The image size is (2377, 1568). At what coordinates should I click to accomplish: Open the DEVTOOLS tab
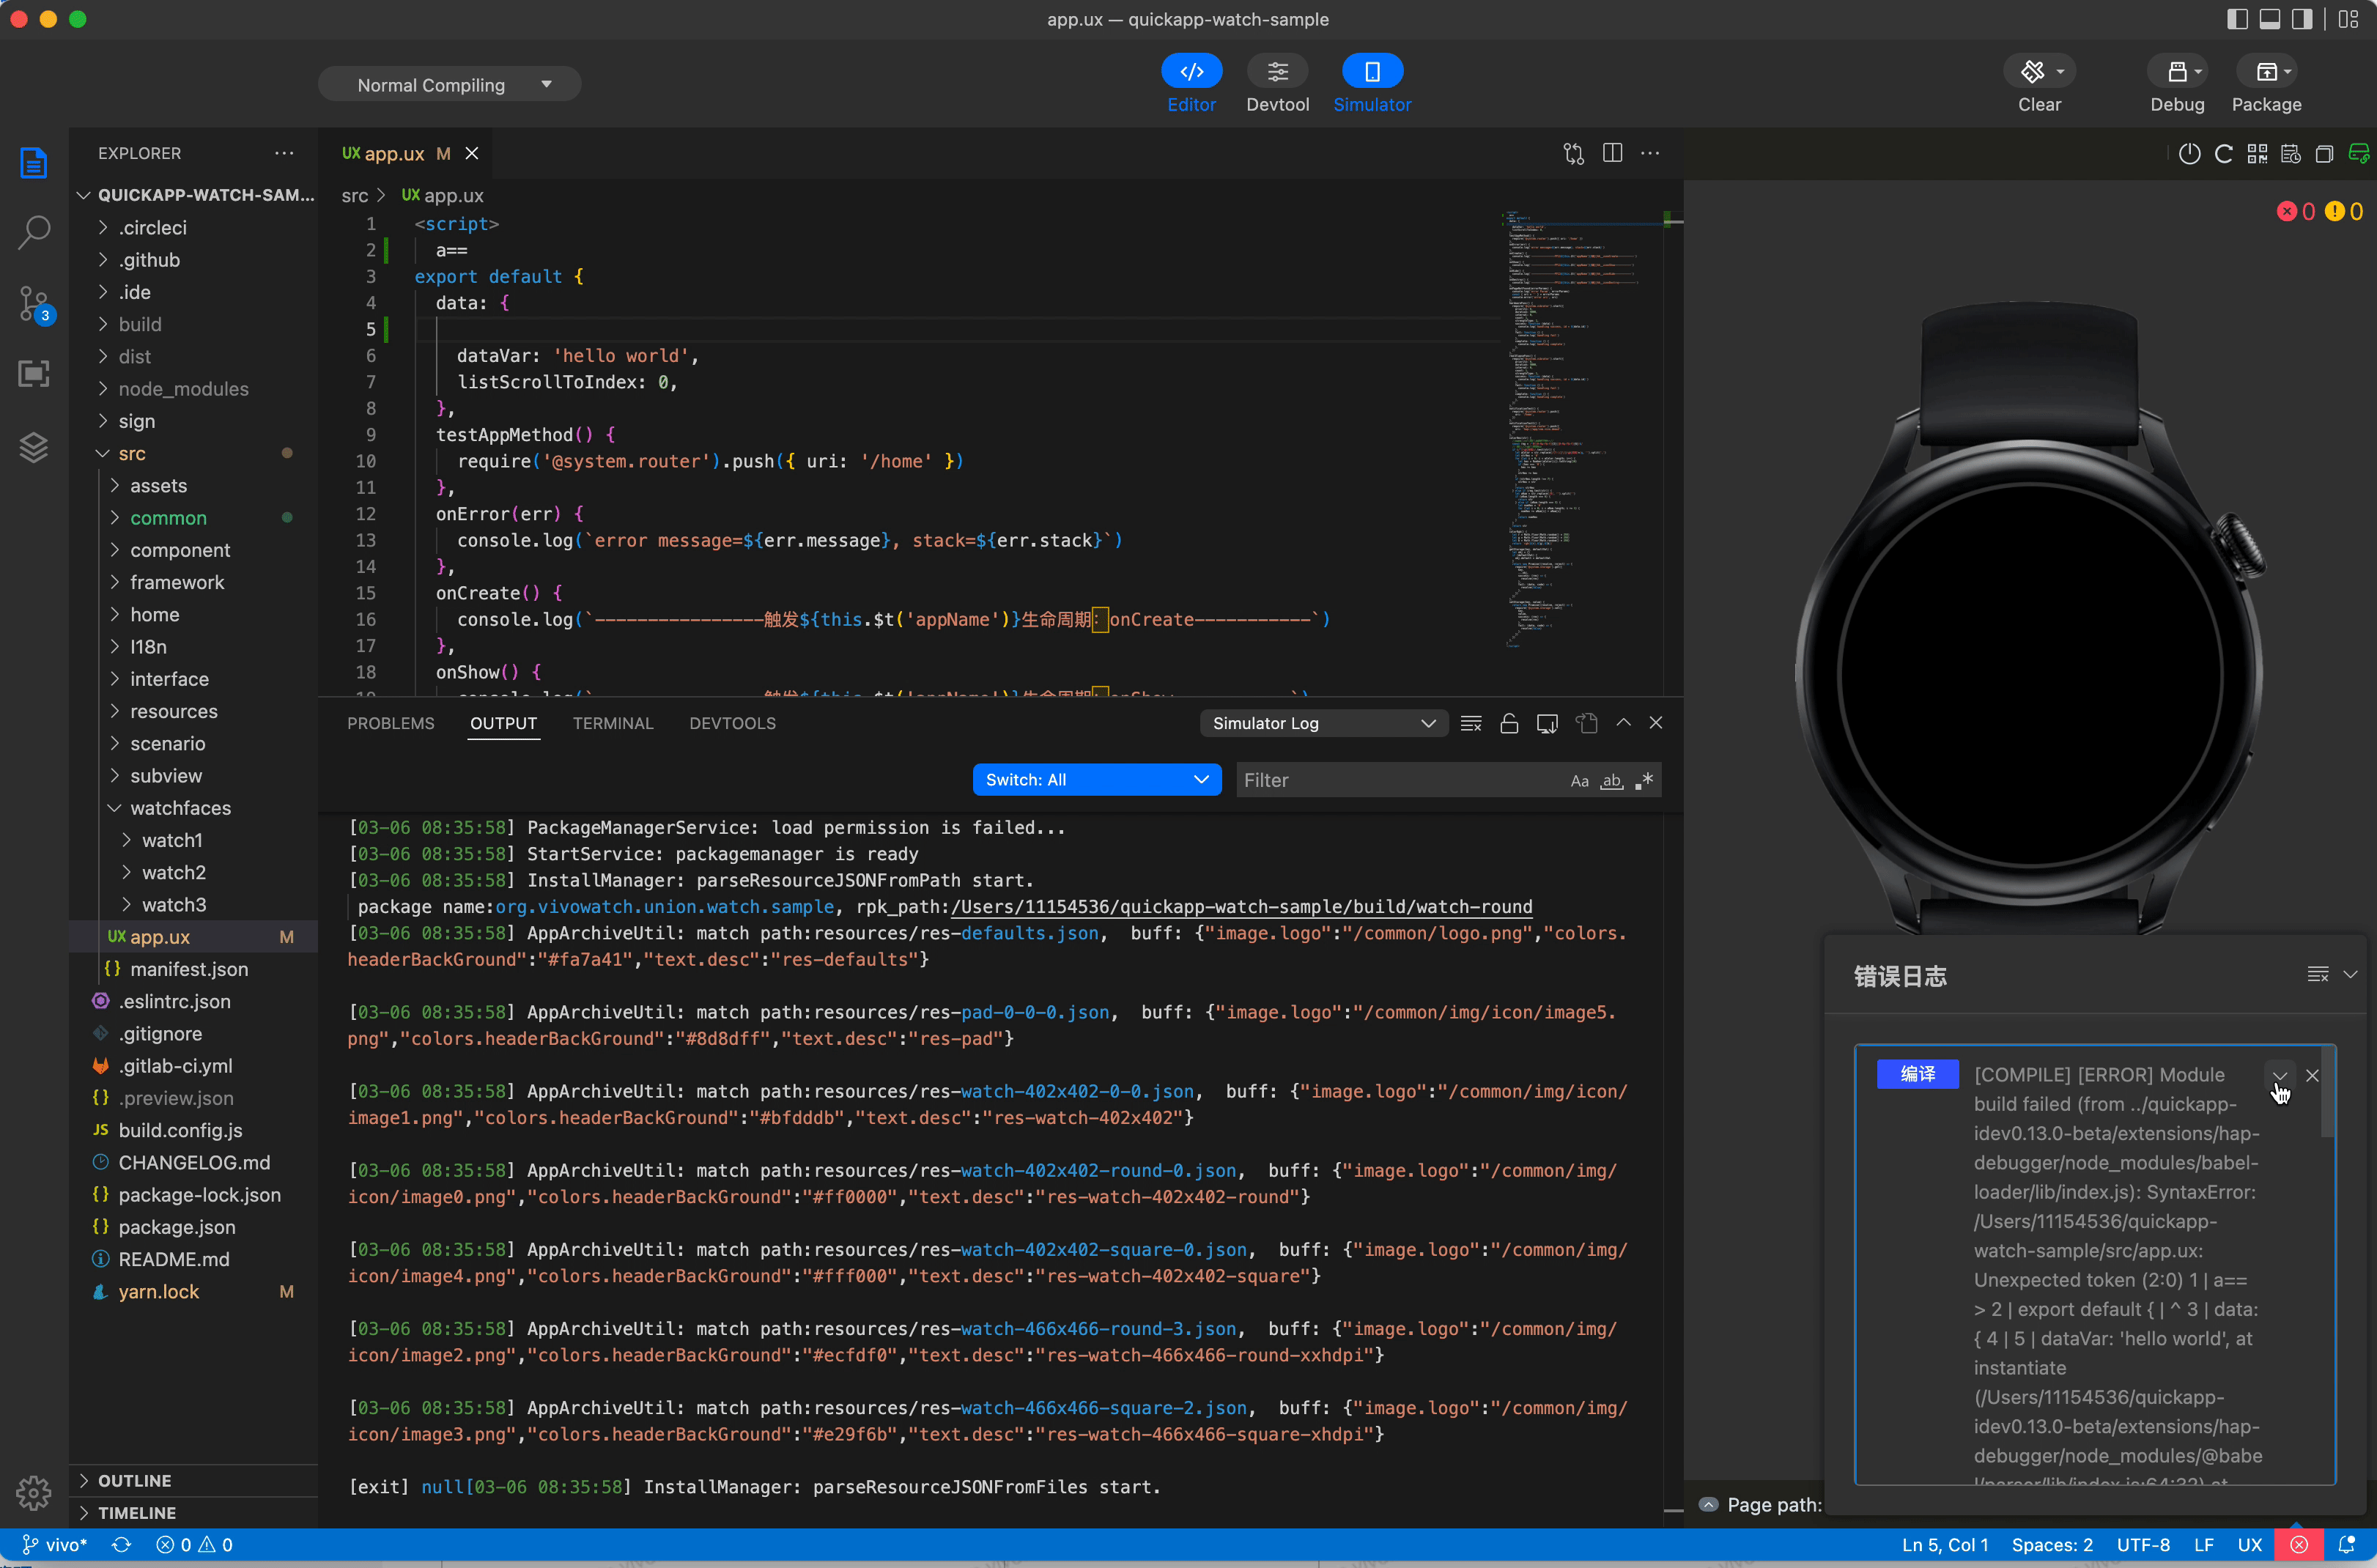coord(732,723)
